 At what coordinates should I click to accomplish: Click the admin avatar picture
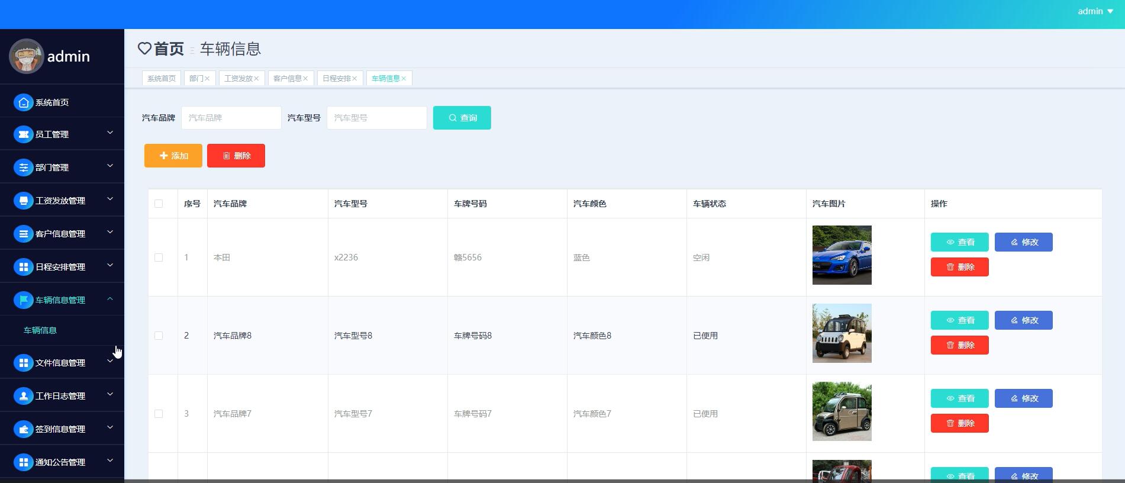tap(26, 56)
